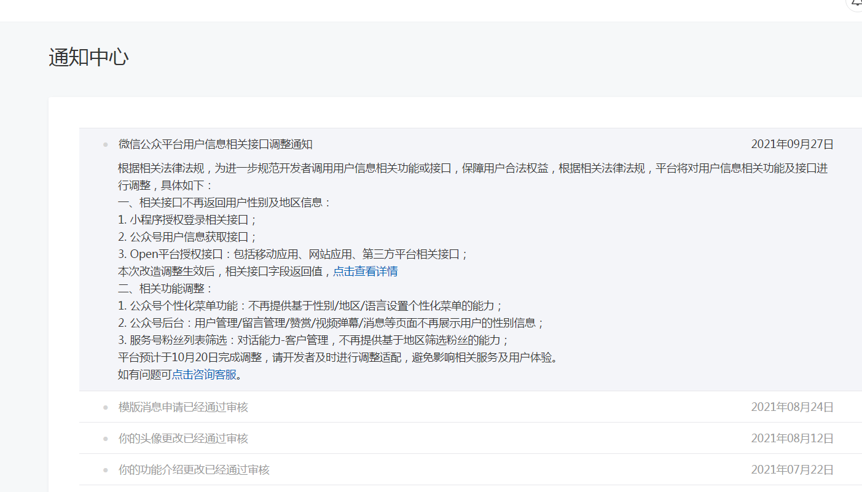Image resolution: width=862 pixels, height=492 pixels.
Task: Click the line 1. 小程序授权登录相关接口
Action: pos(187,220)
